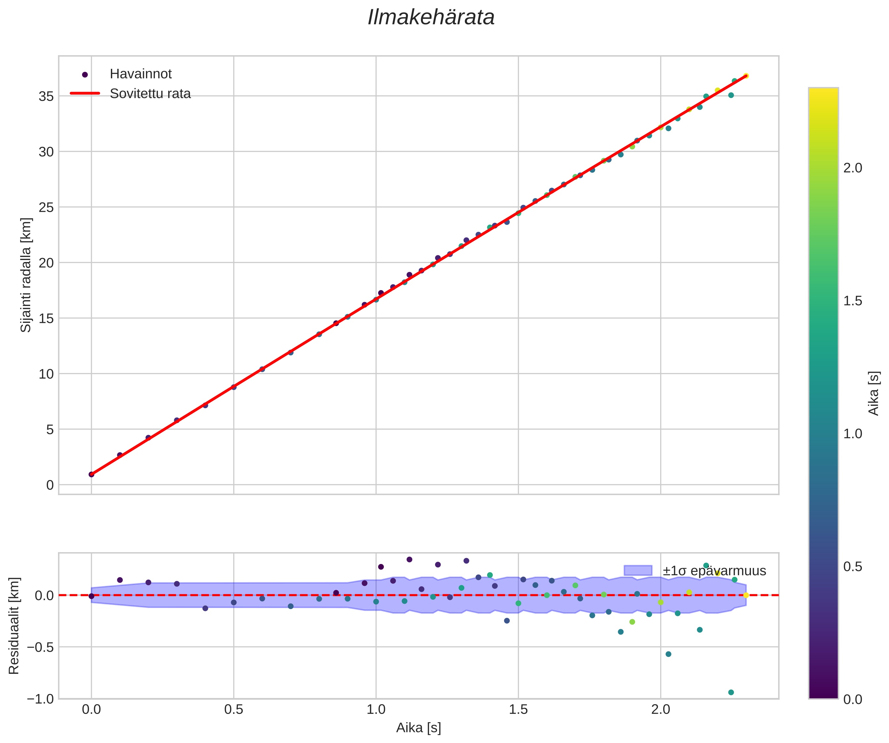
Task: Click the ±1σ epävarmuus legend patch
Action: click(638, 570)
